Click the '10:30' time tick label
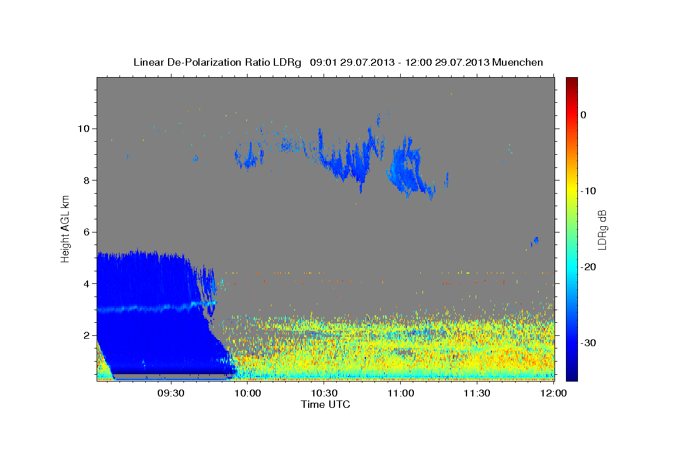Screen dimensions: 686x457 [324, 394]
